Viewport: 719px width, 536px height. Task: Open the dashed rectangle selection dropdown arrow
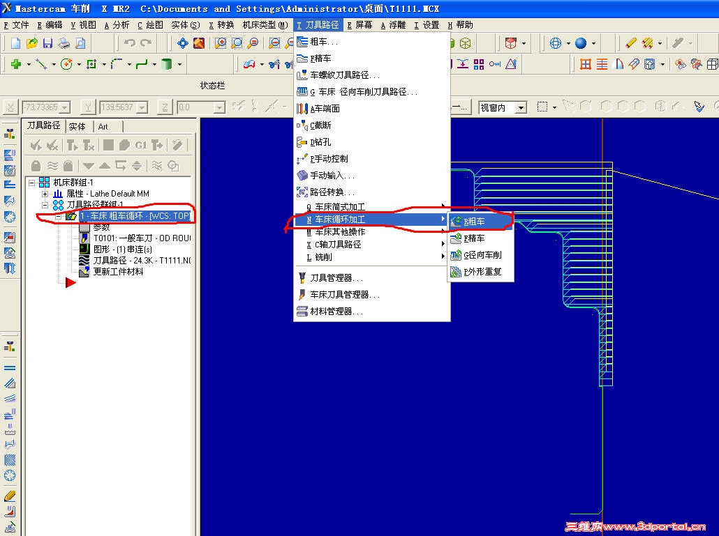554,107
